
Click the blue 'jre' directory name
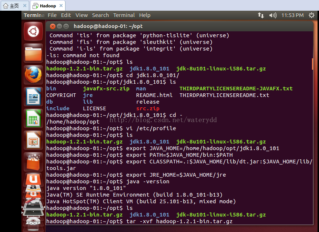88,95
